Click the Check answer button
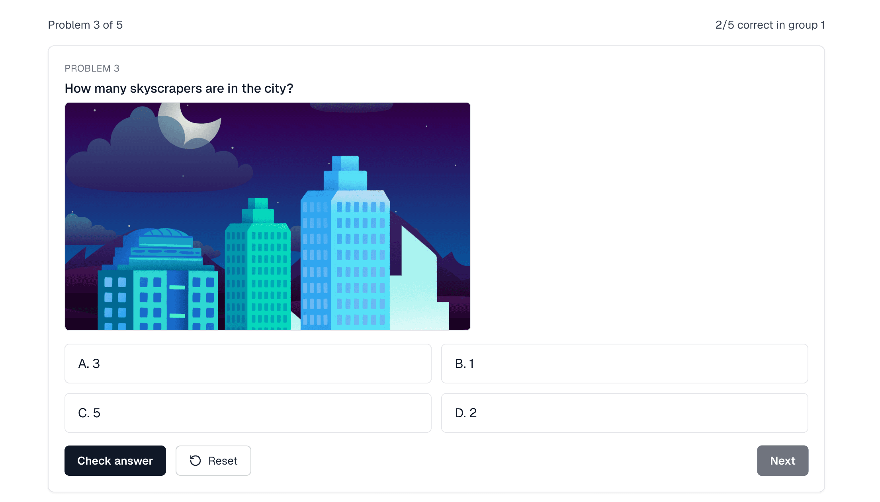This screenshot has height=502, width=880. (x=115, y=461)
